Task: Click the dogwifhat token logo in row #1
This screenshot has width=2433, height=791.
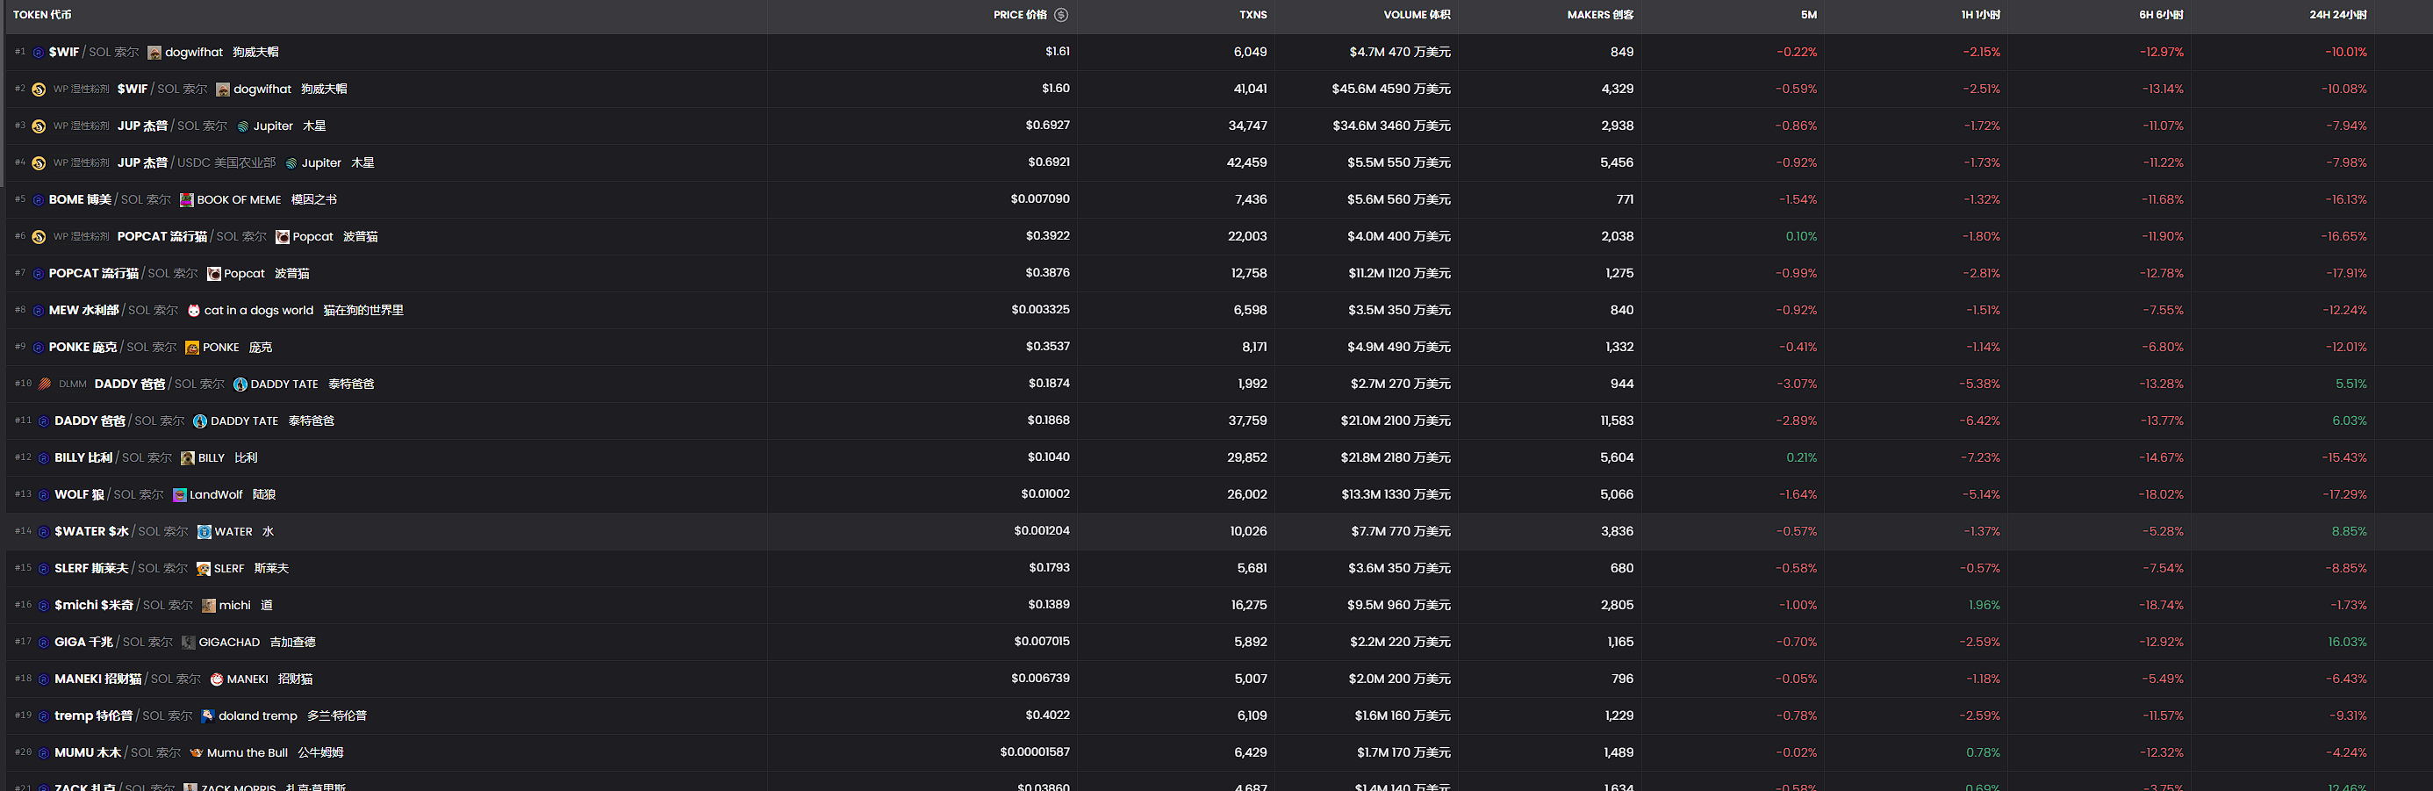Action: pos(154,53)
